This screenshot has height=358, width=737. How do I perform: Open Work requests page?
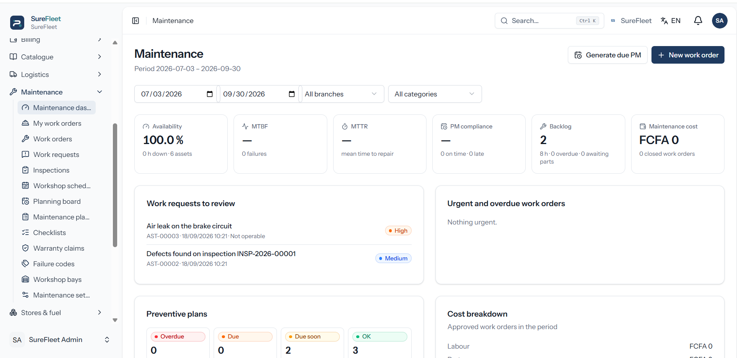57,155
